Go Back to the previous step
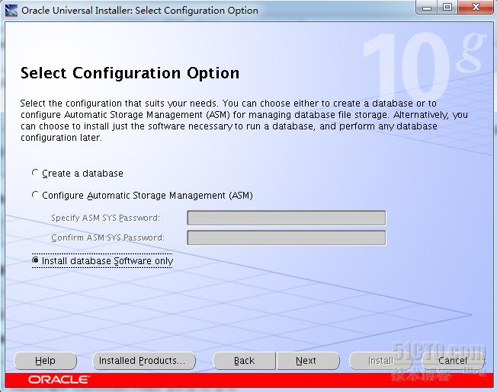 244,361
